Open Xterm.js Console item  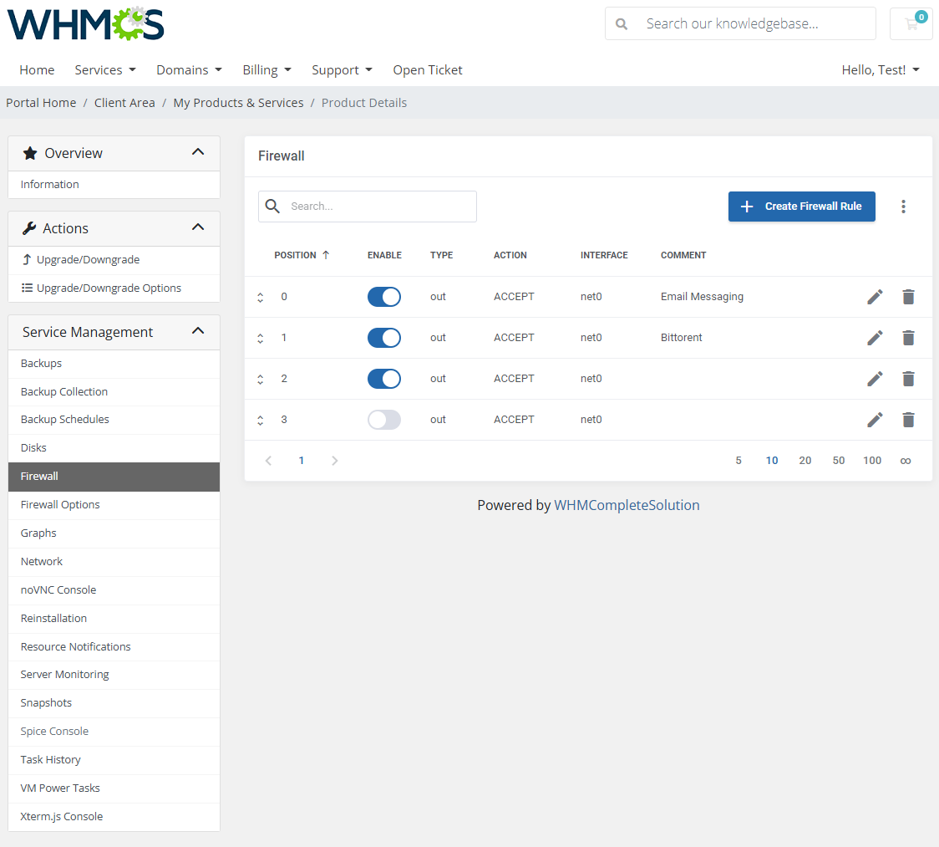point(114,817)
